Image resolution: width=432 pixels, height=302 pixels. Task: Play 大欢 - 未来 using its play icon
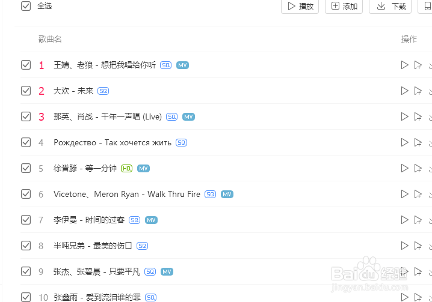click(404, 91)
